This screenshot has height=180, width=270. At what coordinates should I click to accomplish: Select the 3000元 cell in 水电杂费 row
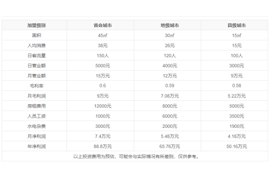pos(100,126)
